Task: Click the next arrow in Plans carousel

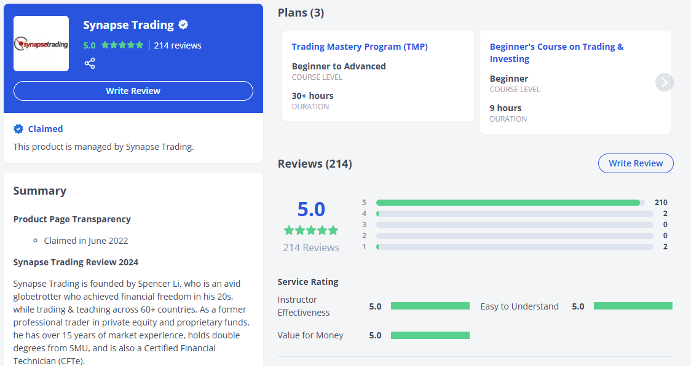Action: [664, 82]
